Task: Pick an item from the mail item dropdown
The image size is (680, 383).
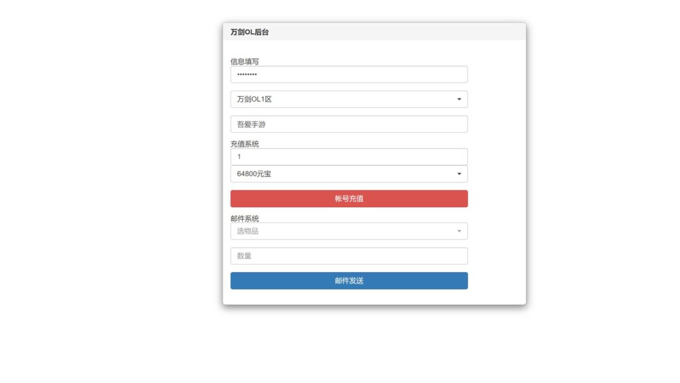Action: click(349, 231)
